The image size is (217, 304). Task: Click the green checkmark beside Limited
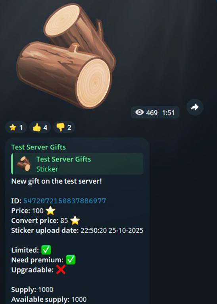click(x=46, y=250)
